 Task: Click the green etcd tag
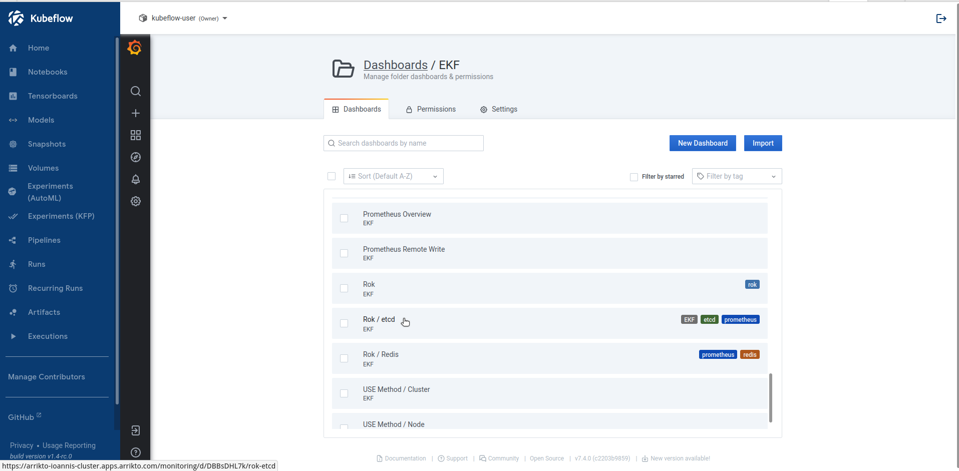coord(709,320)
